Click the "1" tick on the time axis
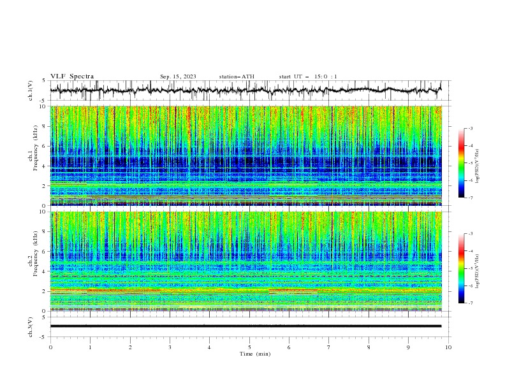The height and width of the screenshot is (390, 505). [90, 347]
